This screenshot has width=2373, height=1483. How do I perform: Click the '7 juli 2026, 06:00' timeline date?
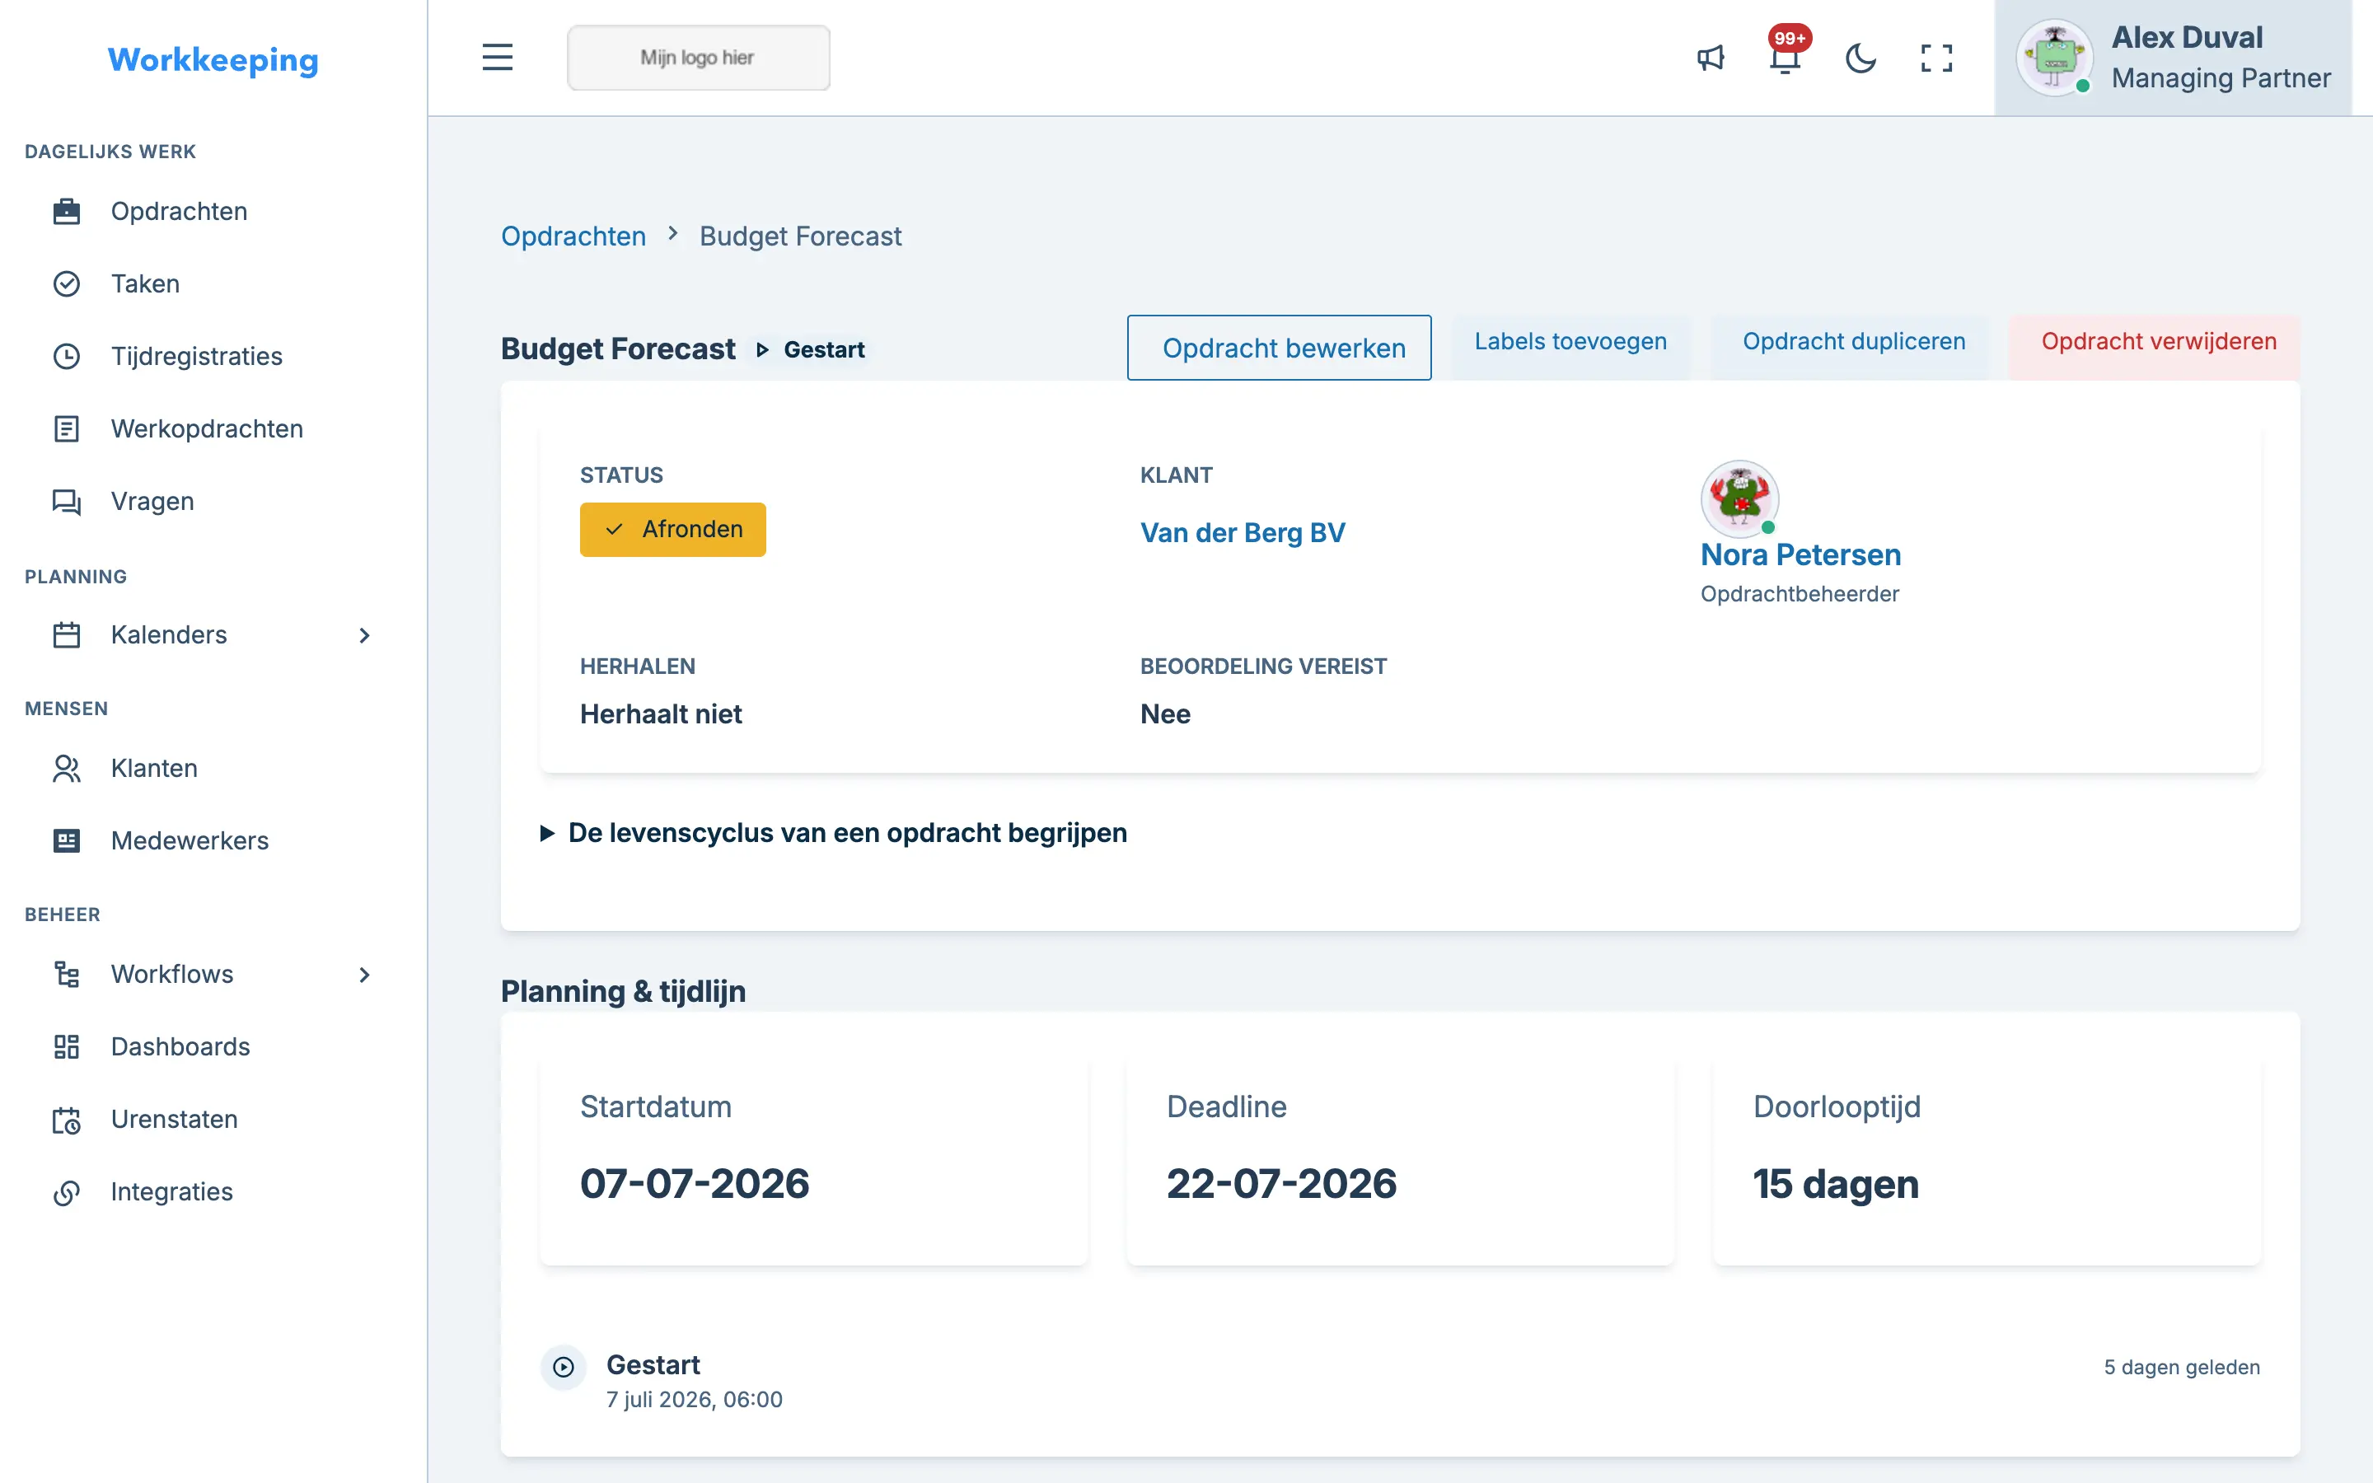pyautogui.click(x=695, y=1400)
